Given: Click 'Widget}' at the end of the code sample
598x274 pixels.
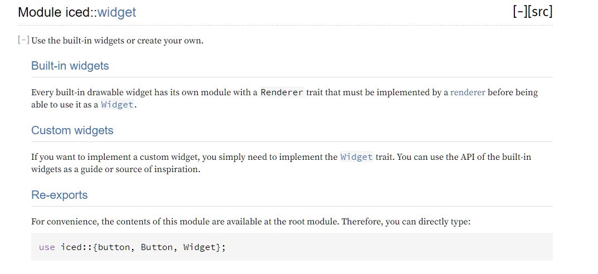Looking at the screenshot, I should tap(202, 247).
